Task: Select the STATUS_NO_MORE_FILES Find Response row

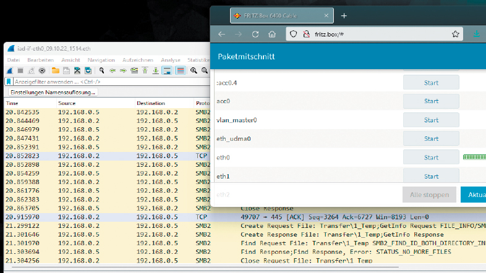Action: click(x=245, y=251)
